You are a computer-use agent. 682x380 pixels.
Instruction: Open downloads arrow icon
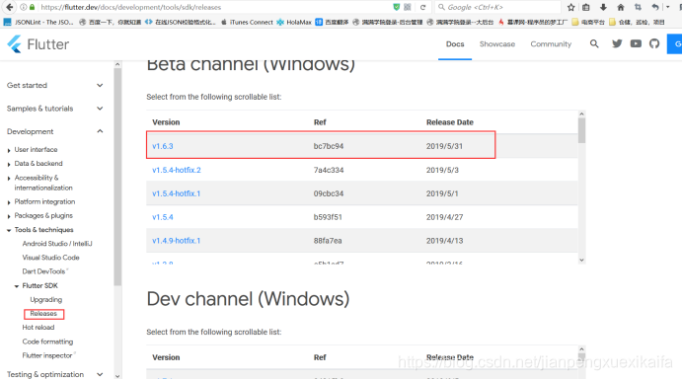tap(603, 7)
